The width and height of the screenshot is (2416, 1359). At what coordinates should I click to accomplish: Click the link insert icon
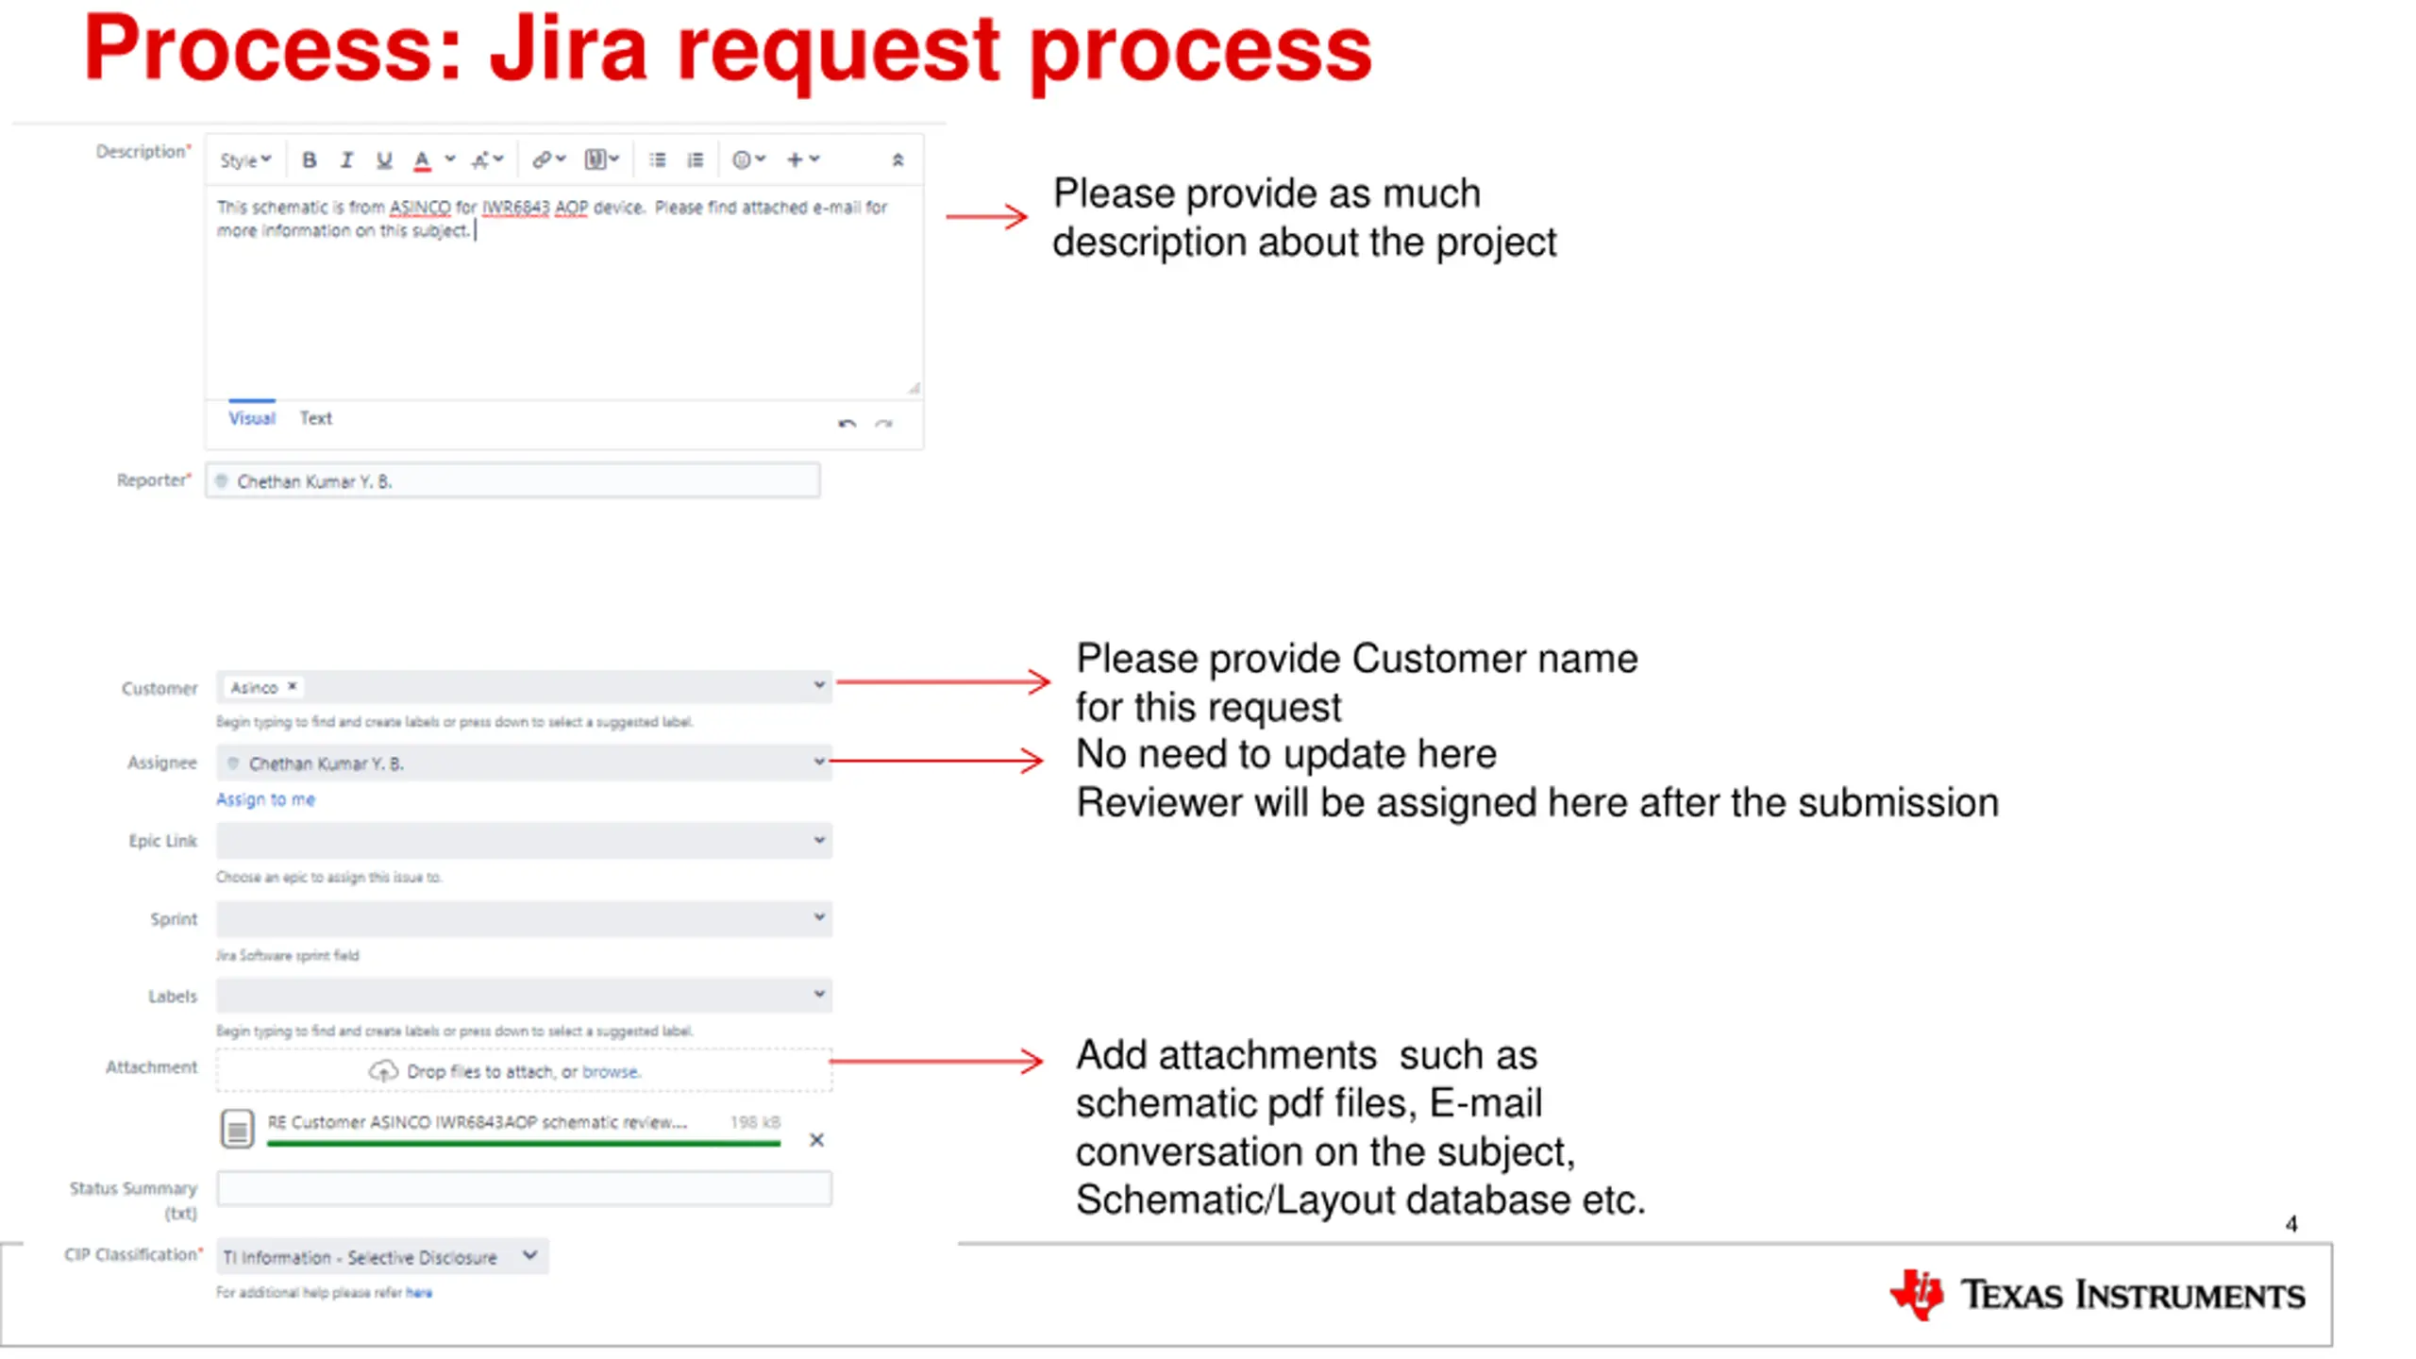(x=542, y=160)
